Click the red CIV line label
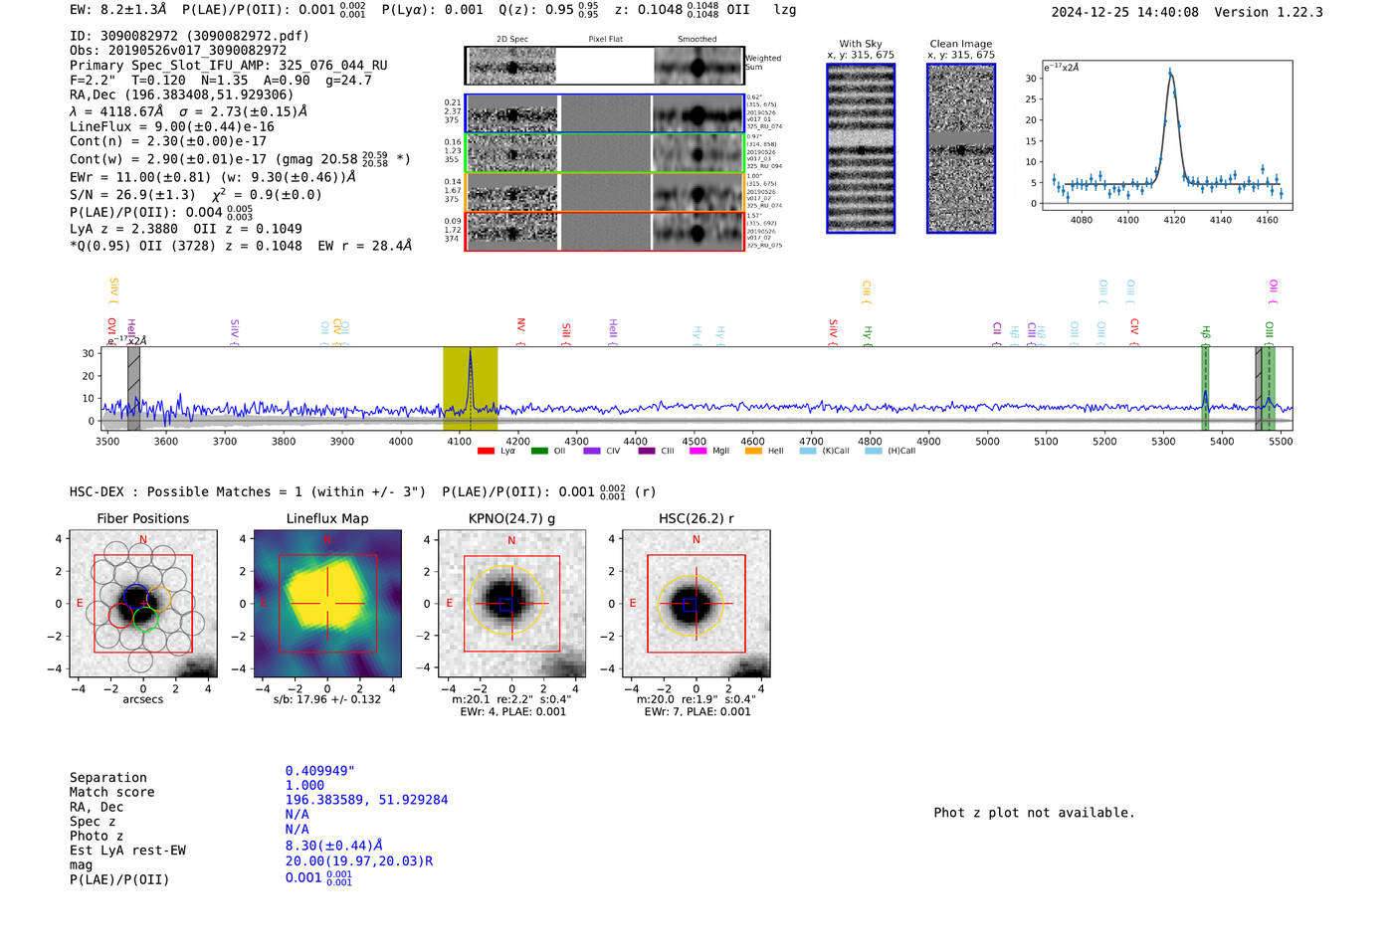Screen dimensions: 1393x948 click(x=1134, y=331)
